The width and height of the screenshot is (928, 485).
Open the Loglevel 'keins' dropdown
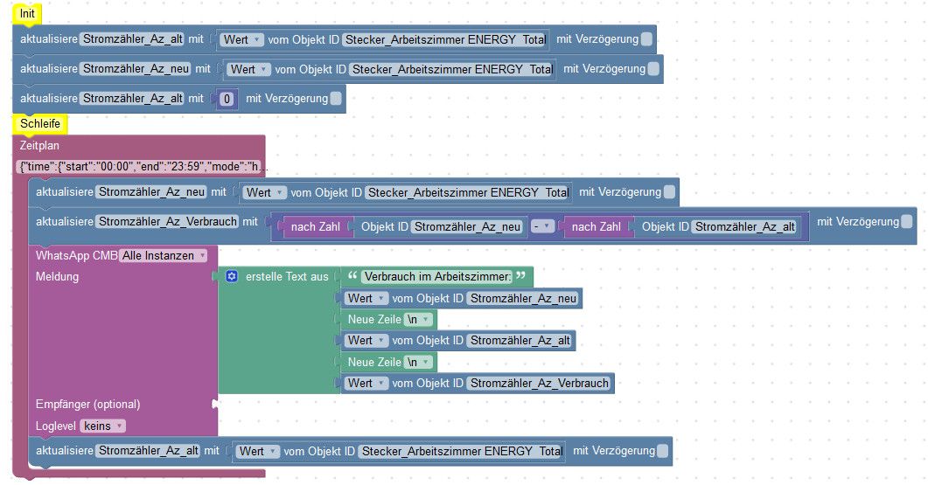[x=102, y=426]
